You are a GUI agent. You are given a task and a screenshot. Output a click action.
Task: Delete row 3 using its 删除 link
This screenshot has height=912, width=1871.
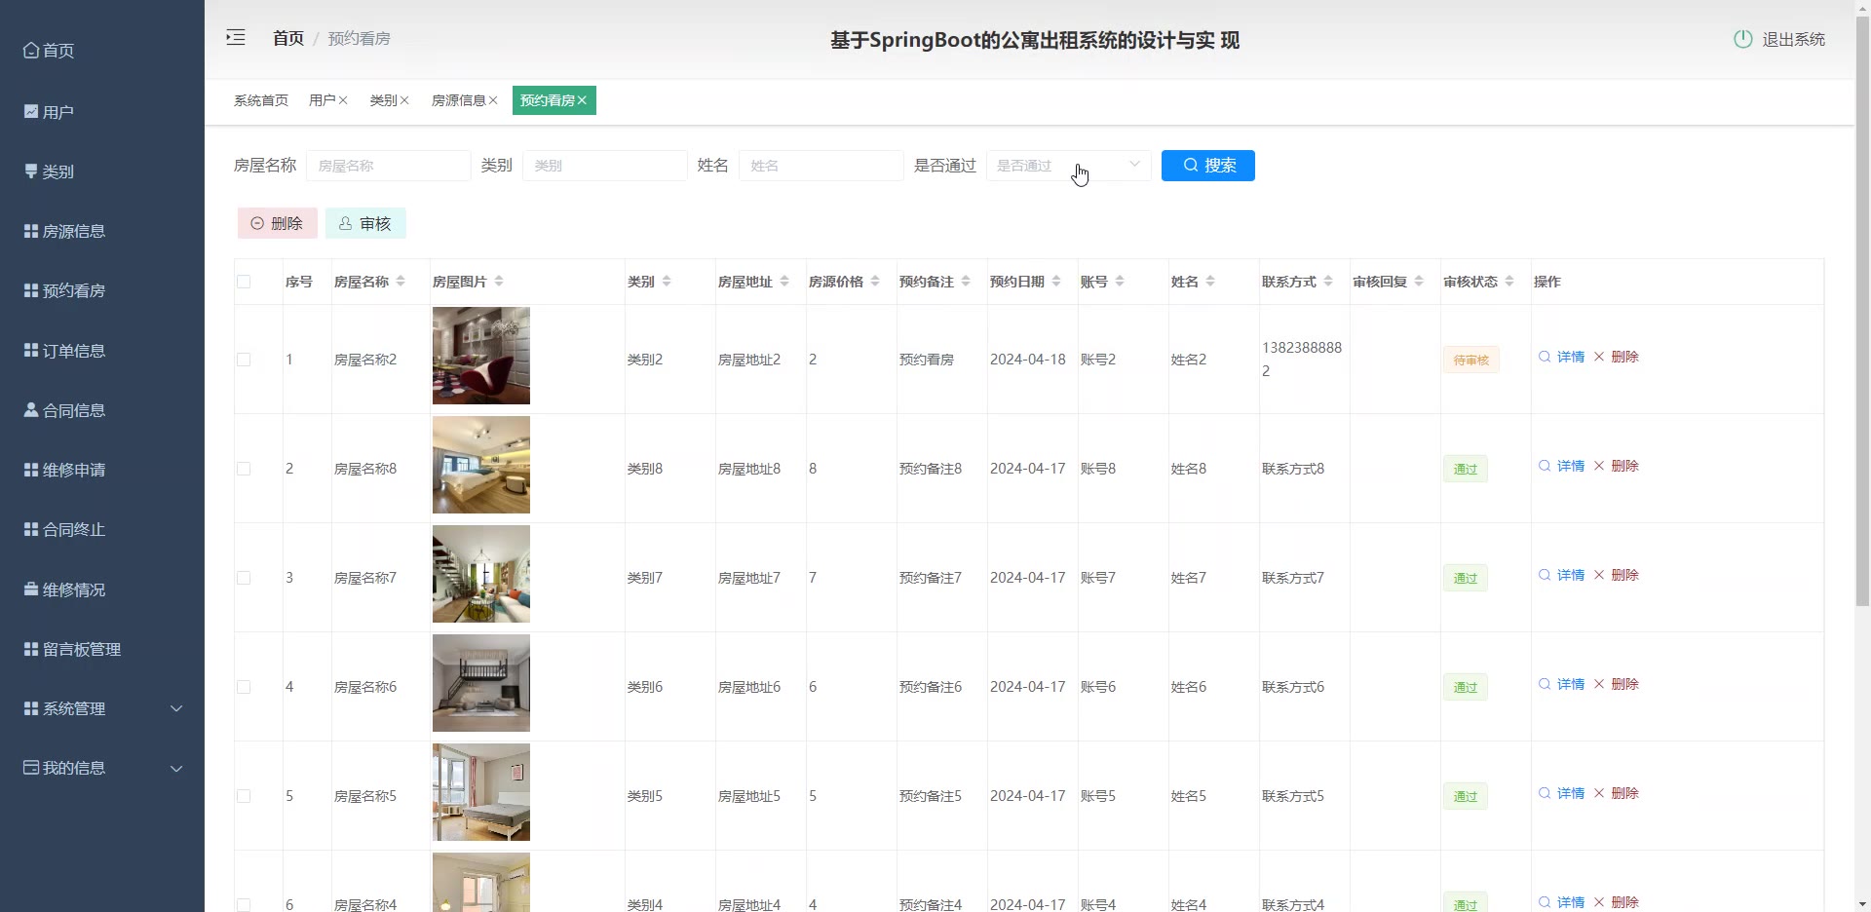1617,575
